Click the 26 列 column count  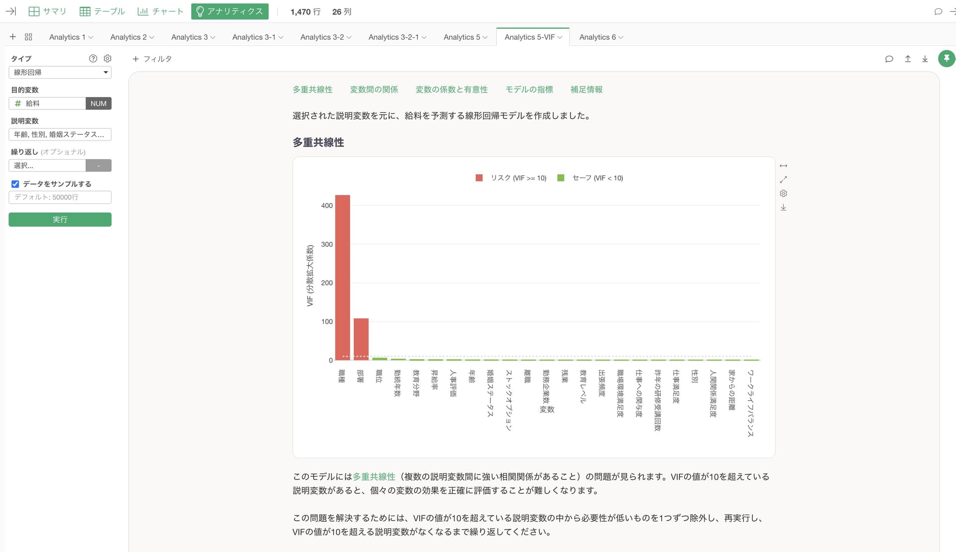coord(342,11)
